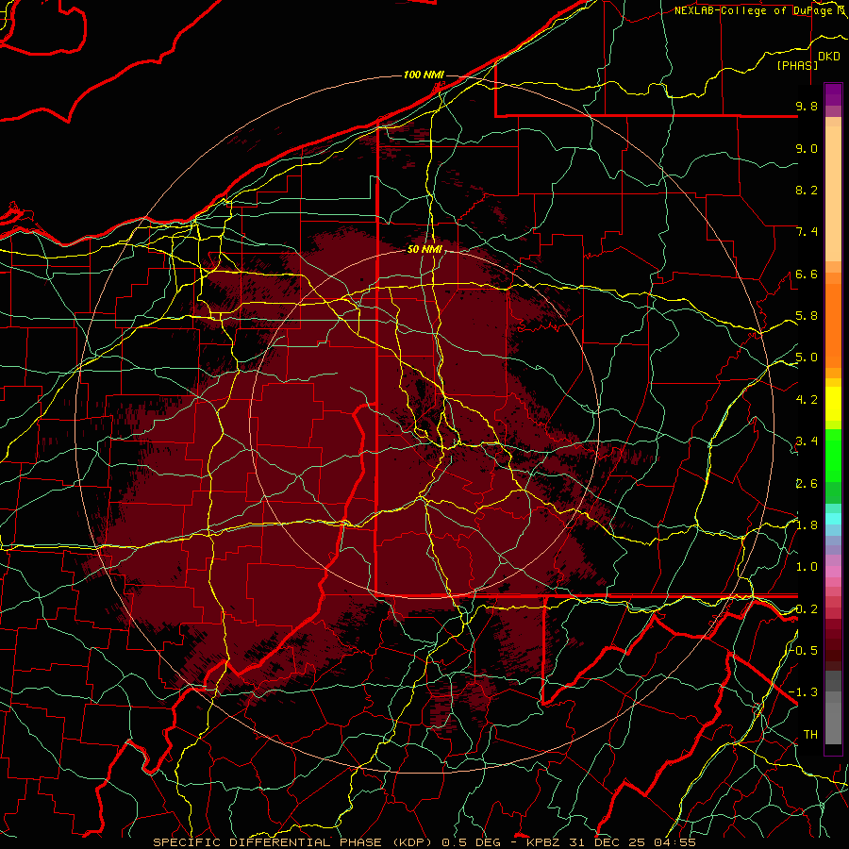Click the 'TH' threshold legend label
The width and height of the screenshot is (849, 849).
click(810, 735)
